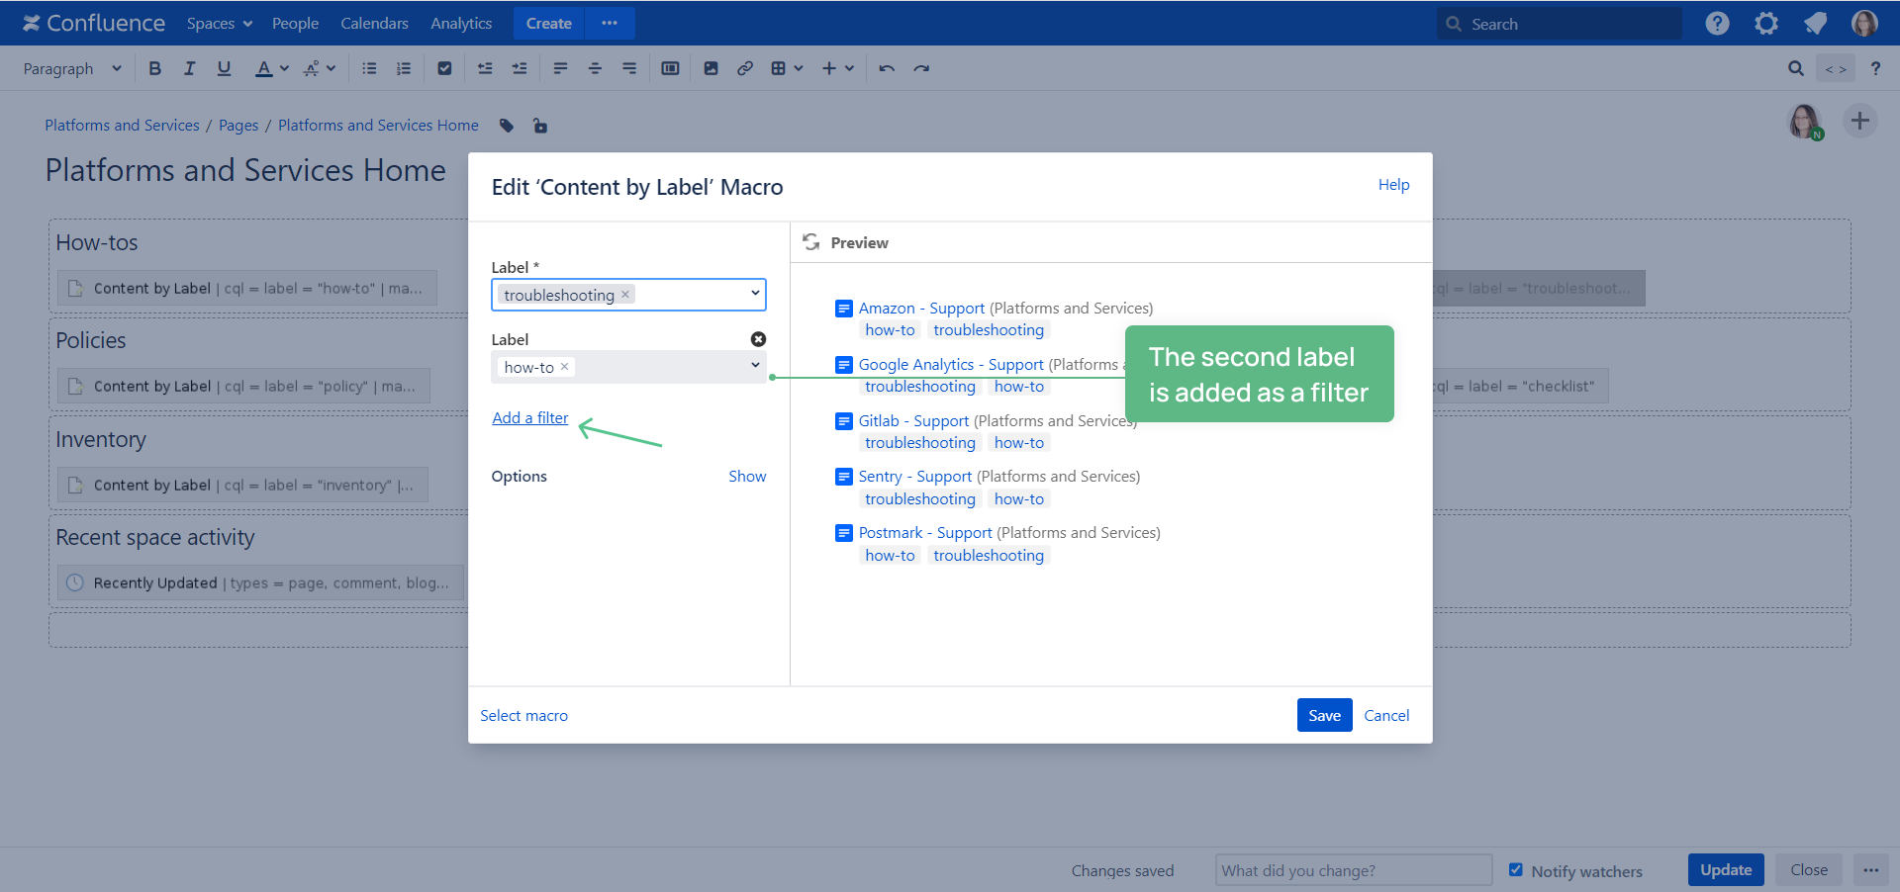
Task: Expand the first Label dropdown
Action: 755,294
